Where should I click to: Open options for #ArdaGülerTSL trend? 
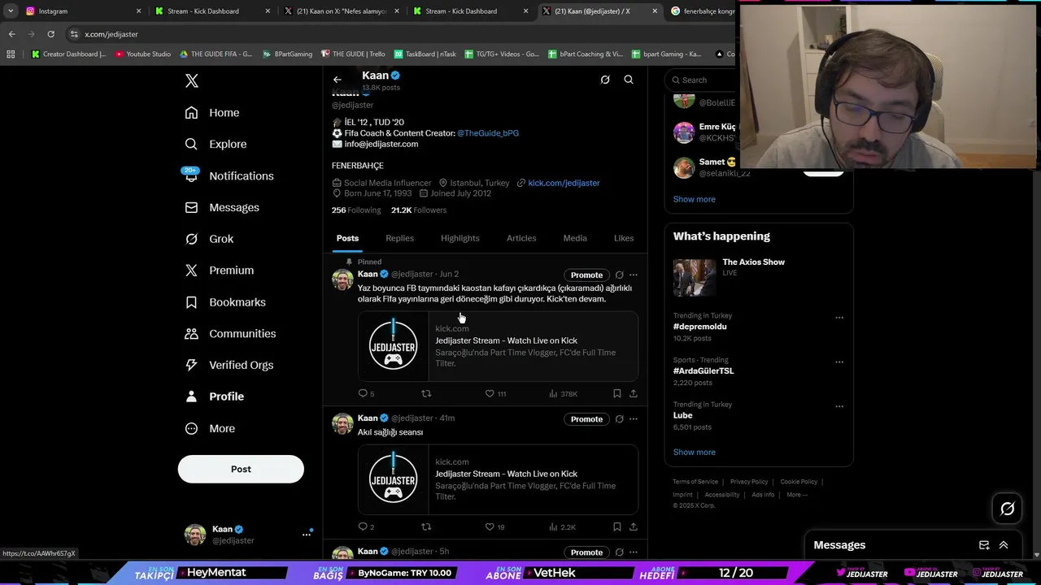[839, 362]
